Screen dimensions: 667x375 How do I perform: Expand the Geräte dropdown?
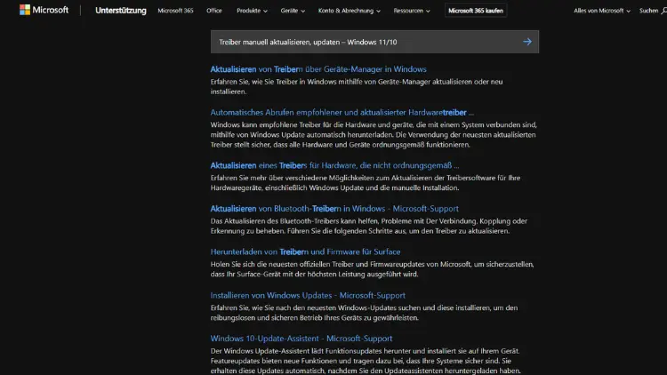click(293, 11)
